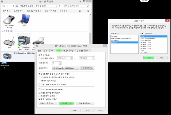The height and width of the screenshot is (115, 171).
Task: Check 짝이 맞지 않는 문서는 보류(H)
Action: tap(39, 89)
